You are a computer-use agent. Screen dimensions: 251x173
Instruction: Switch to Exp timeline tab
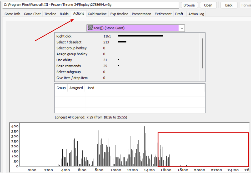click(x=119, y=14)
